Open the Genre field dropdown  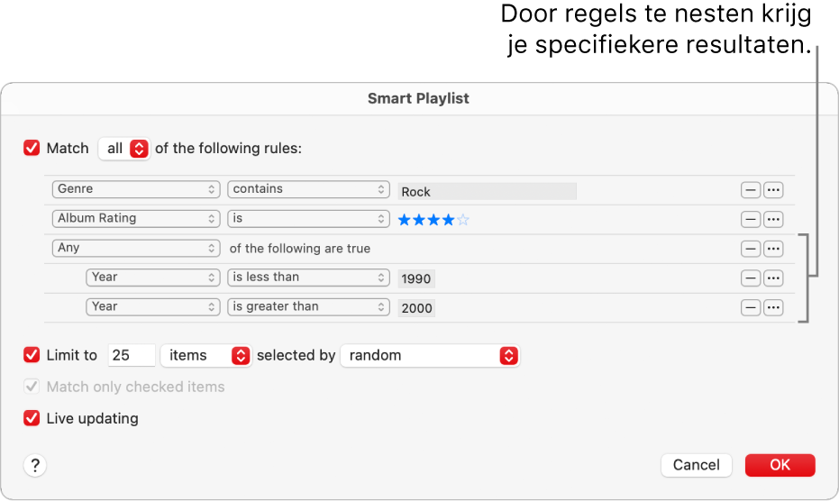point(136,189)
